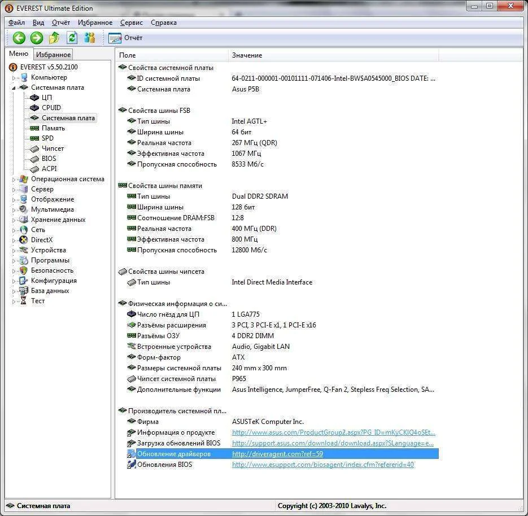Viewport: 528px width, 516px height.
Task: Select the Intel Direct Media Interface value
Action: click(272, 282)
